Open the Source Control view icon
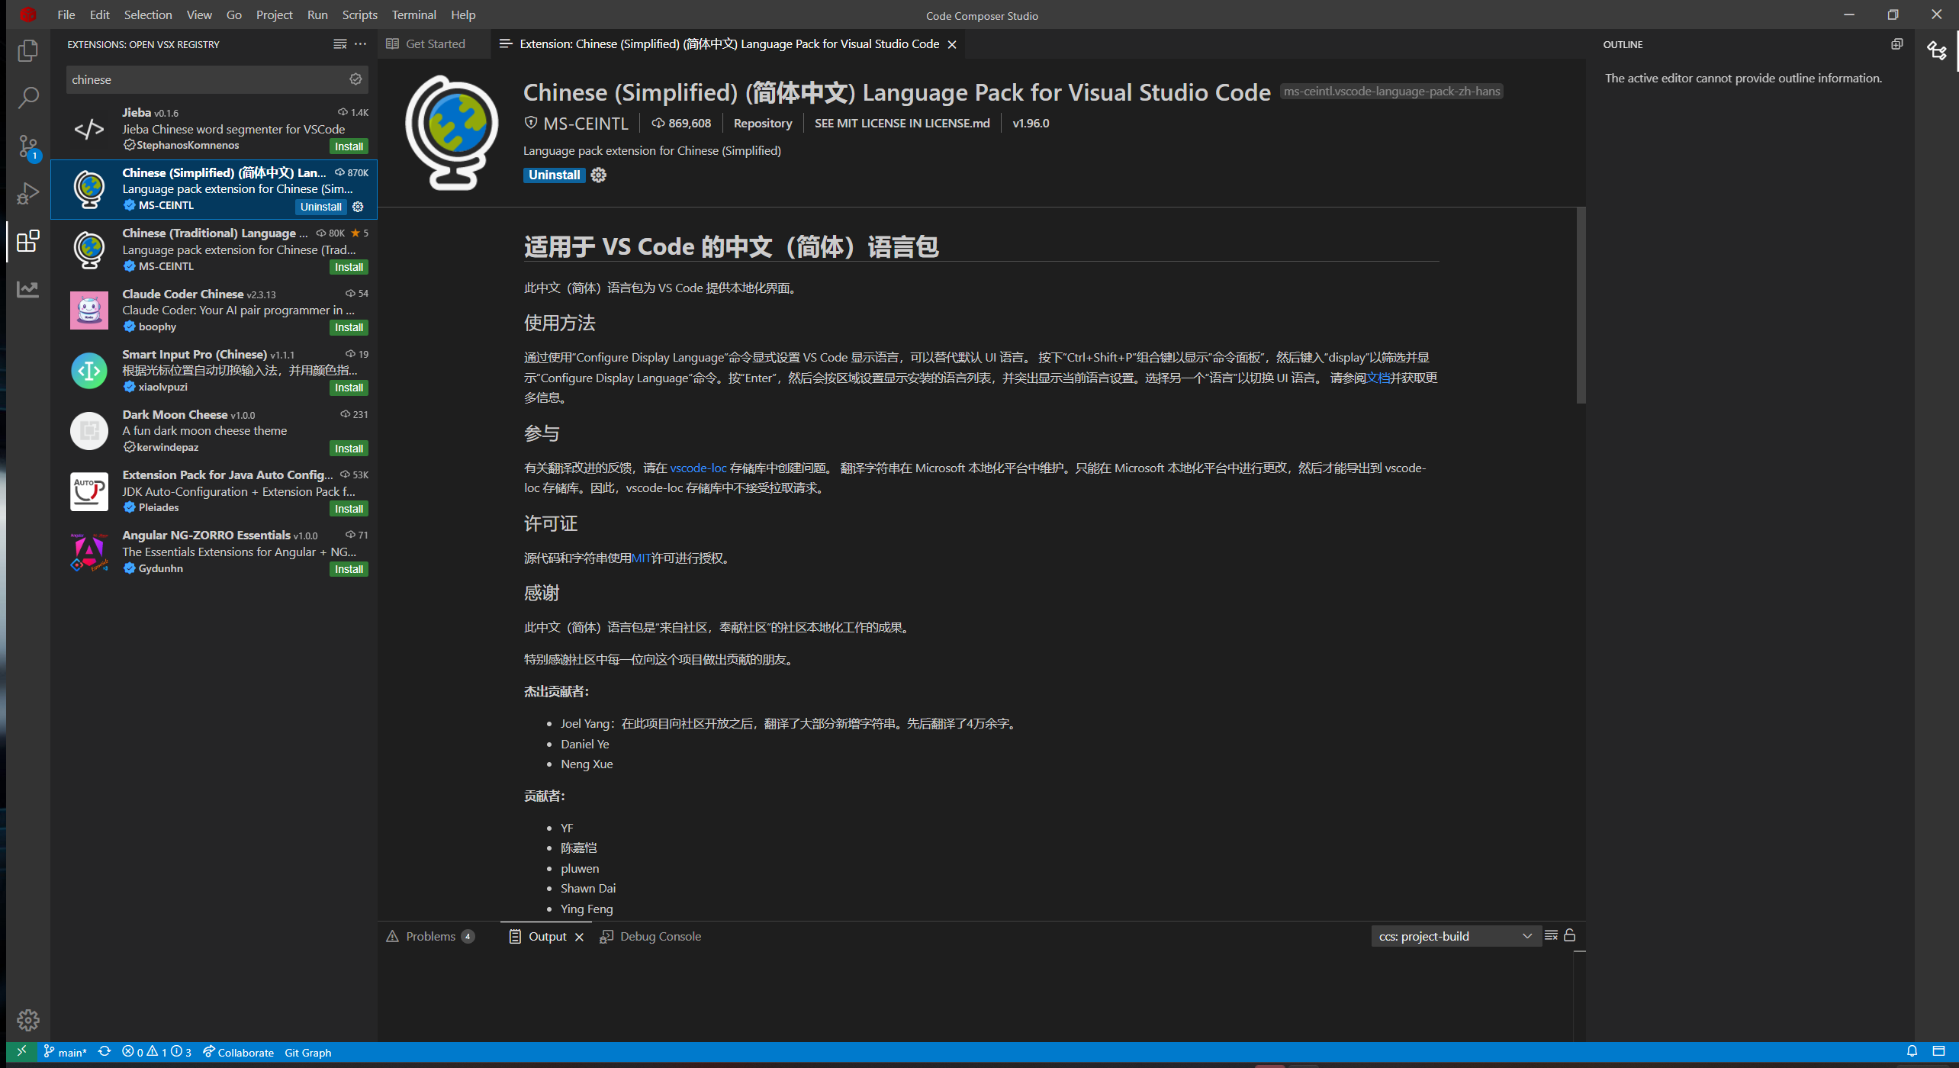Image resolution: width=1959 pixels, height=1068 pixels. (27, 146)
